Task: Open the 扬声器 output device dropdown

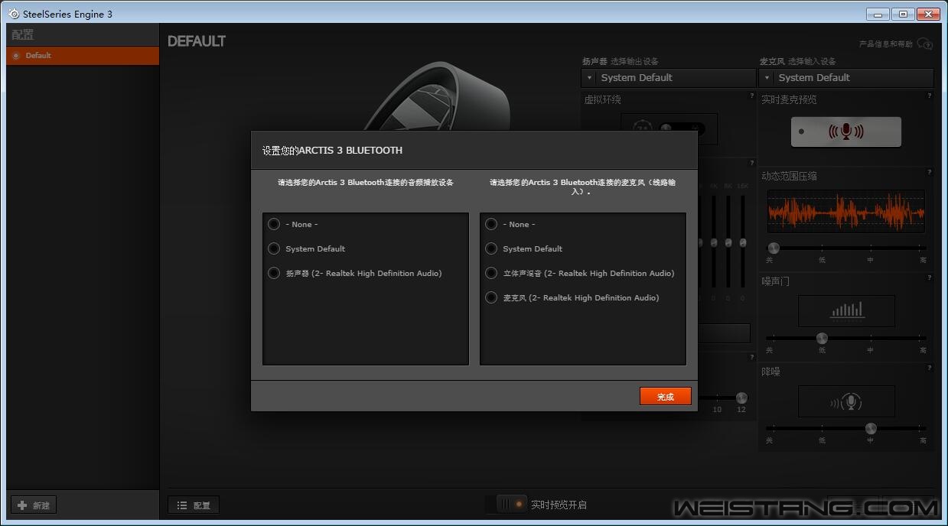Action: pyautogui.click(x=669, y=78)
